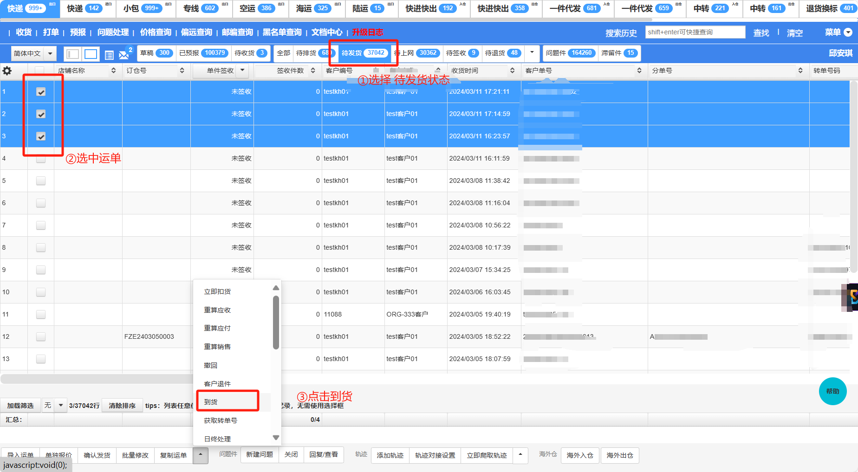This screenshot has height=472, width=858.
Task: Select the full-width layout icon
Action: tap(91, 54)
